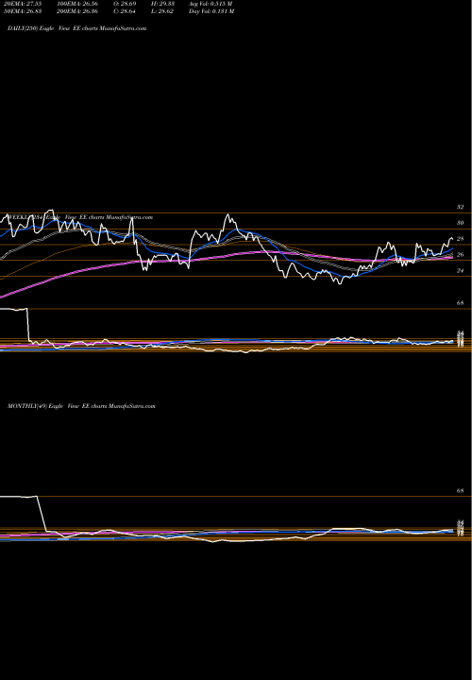Image resolution: width=472 pixels, height=680 pixels.
Task: Click the high price H: 29.33
Action: tap(162, 4)
